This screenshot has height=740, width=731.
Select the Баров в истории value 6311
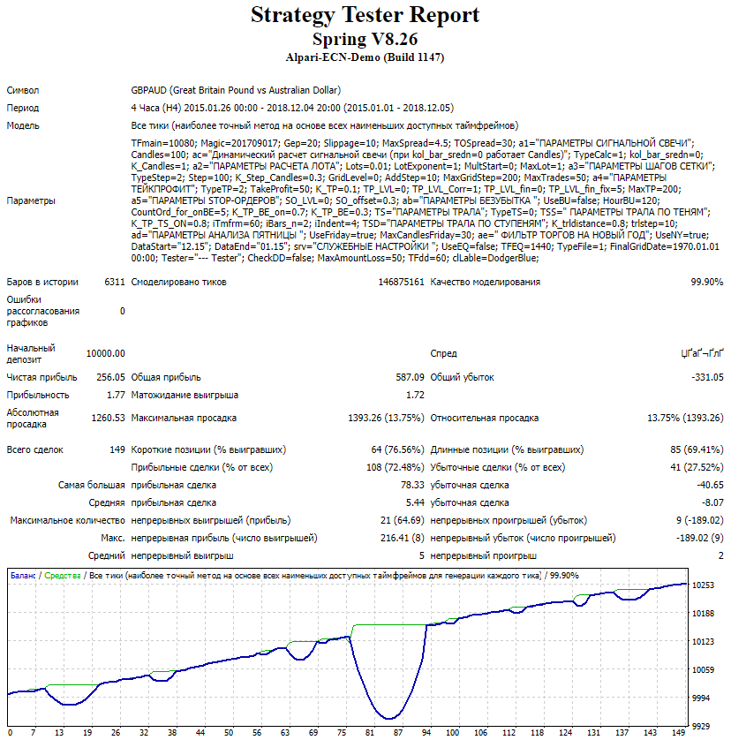pos(114,282)
